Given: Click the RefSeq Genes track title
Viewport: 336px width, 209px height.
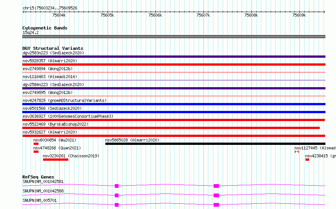Looking at the screenshot, I should (38, 177).
